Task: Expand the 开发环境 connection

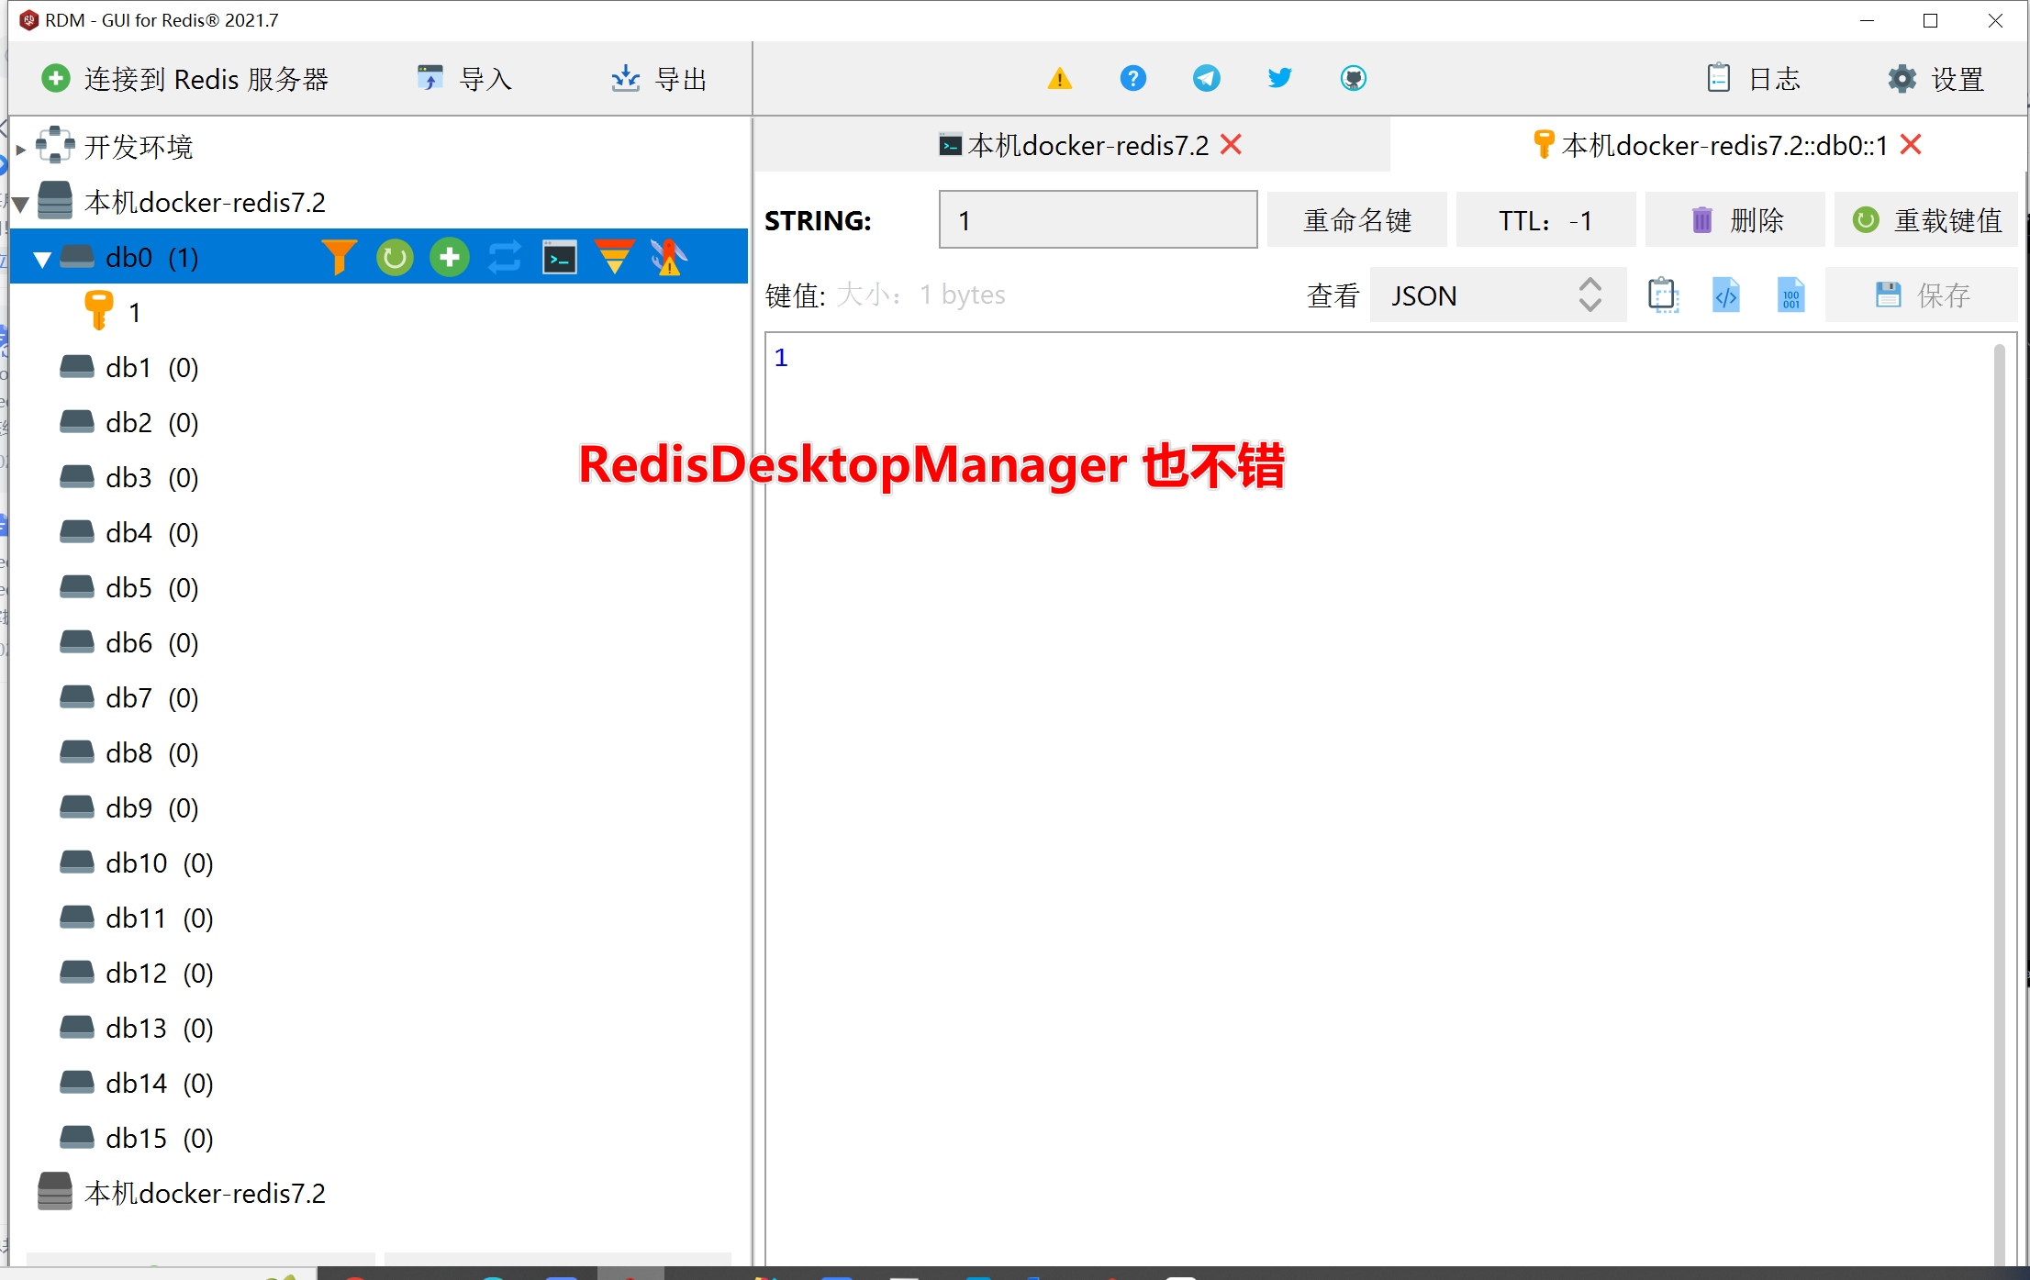Action: (x=20, y=147)
